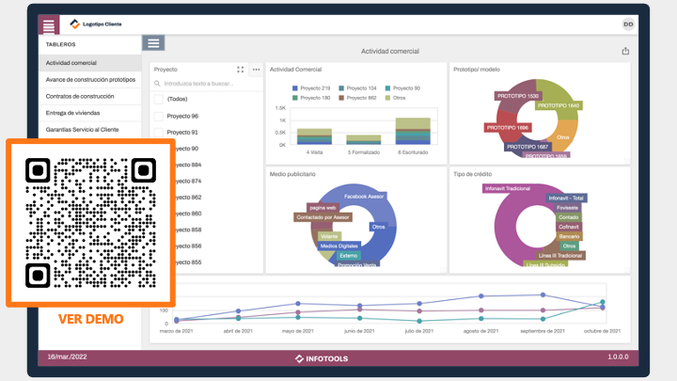Toggle Proyecto 104 legend swatch
Viewport: 677px width, 381px height.
click(341, 88)
